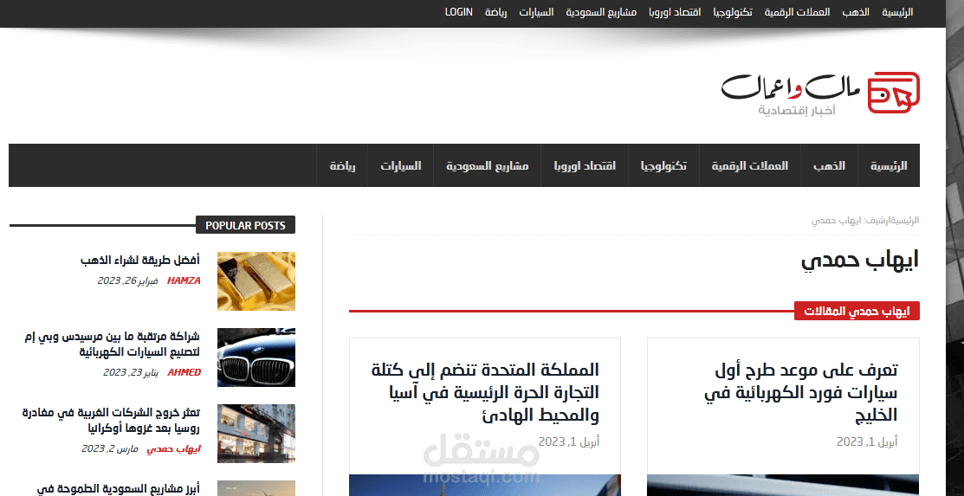Select الذهب in the main navigation bar
This screenshot has height=496, width=964.
coord(830,165)
